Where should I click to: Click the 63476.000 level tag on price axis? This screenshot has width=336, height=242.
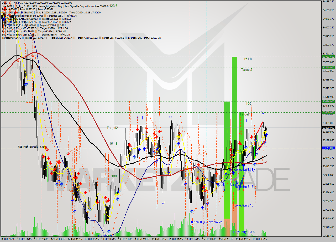(x=328, y=101)
